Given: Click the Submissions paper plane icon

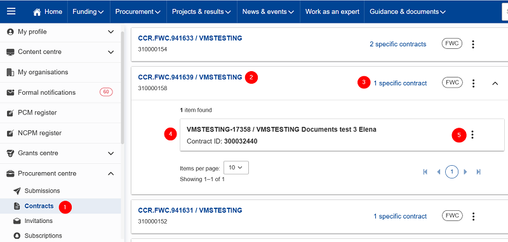Looking at the screenshot, I should (17, 191).
